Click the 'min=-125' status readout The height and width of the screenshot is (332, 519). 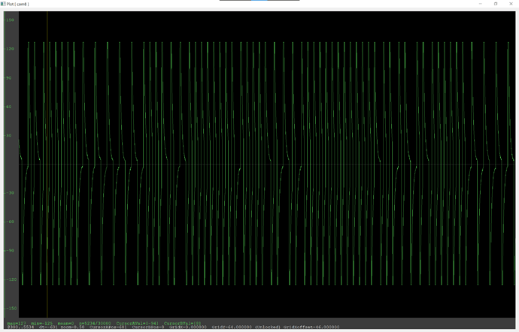coord(41,324)
